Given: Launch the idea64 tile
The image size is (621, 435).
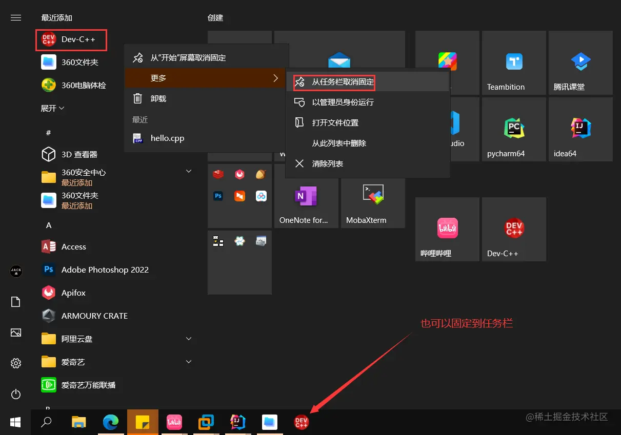Looking at the screenshot, I should coord(580,129).
